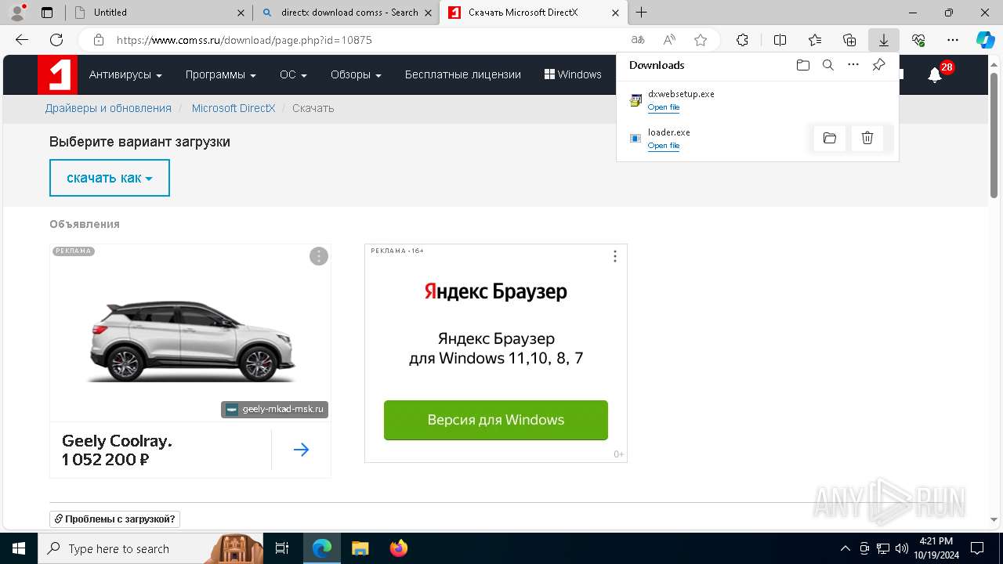
Task: Go to Драйверы и обновления breadcrumb
Action: click(x=108, y=108)
